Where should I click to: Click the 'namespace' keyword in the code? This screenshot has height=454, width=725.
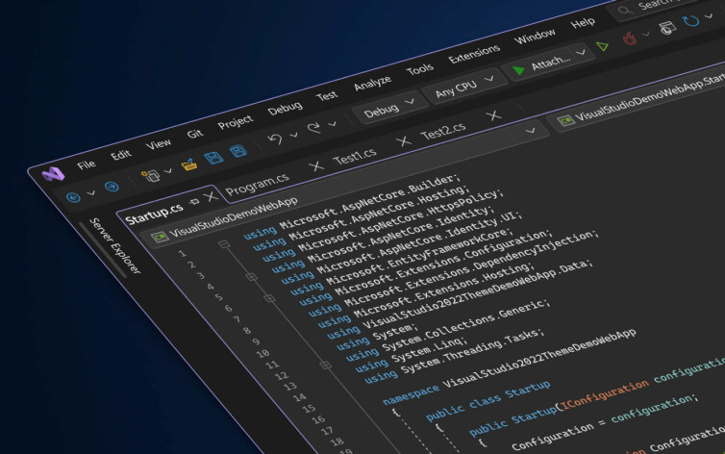point(411,394)
